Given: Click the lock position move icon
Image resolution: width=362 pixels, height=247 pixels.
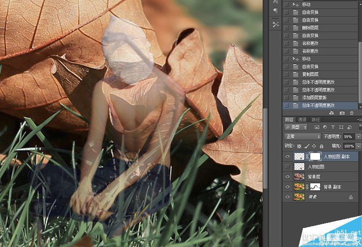Looking at the screenshot, I should tap(314, 146).
